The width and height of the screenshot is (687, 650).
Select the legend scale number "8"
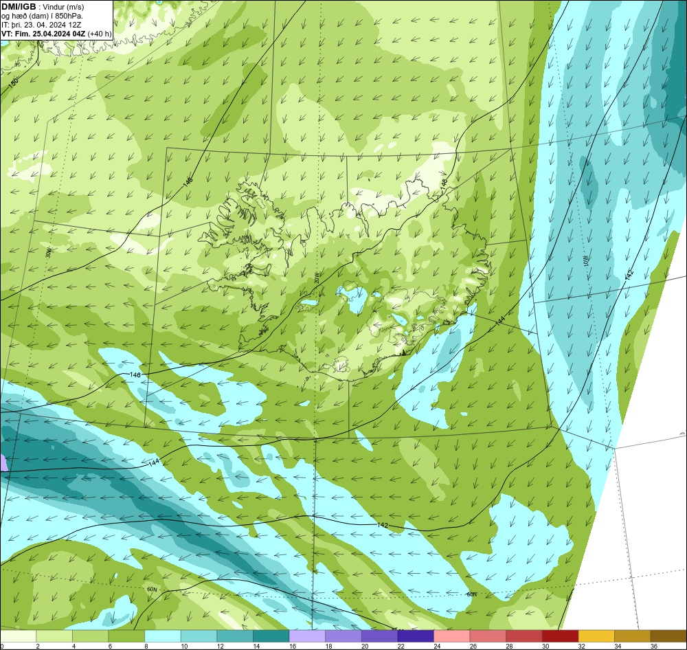click(146, 646)
